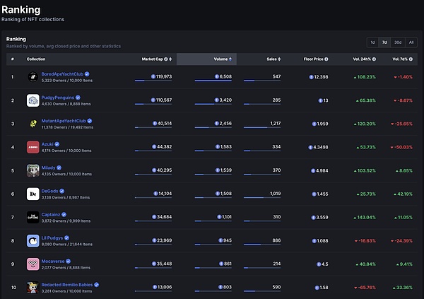Viewport: 424px width, 299px height.
Task: Switch to the 1d time range tab
Action: pos(373,42)
